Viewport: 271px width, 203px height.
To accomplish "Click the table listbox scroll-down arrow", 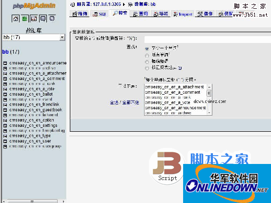I will pyautogui.click(x=209, y=113).
